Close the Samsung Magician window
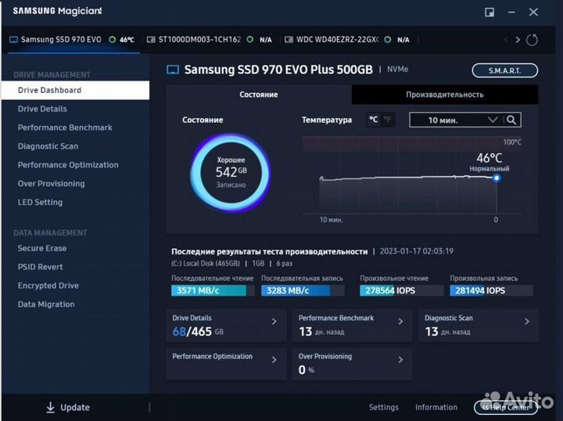Image resolution: width=563 pixels, height=421 pixels. pyautogui.click(x=533, y=13)
